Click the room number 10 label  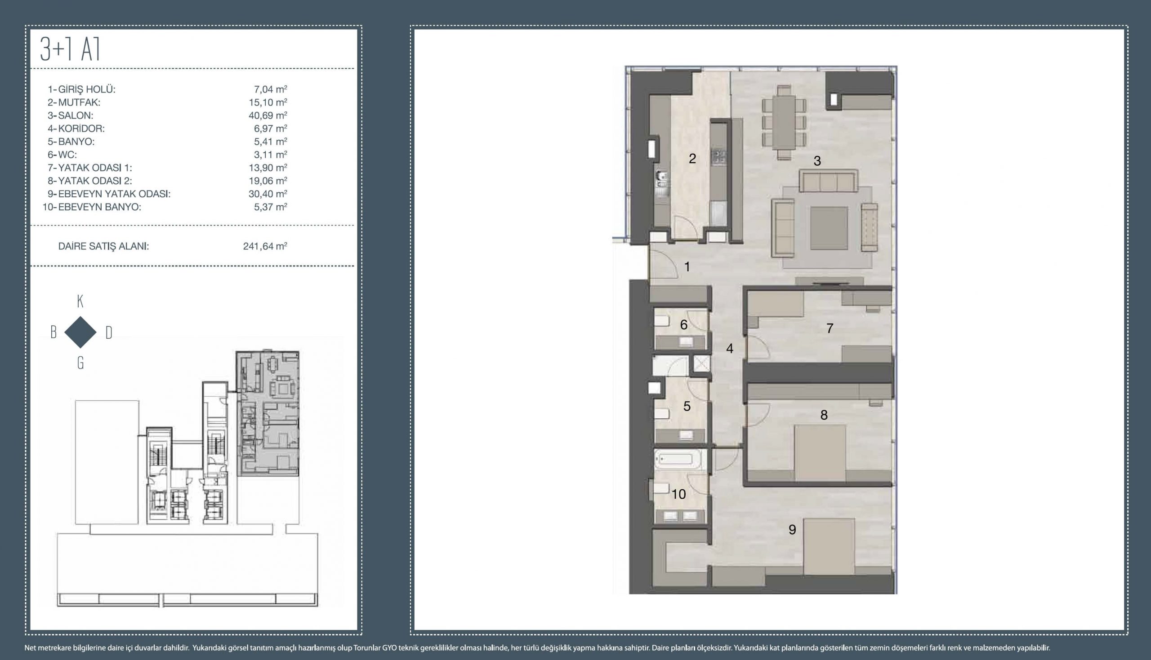(678, 494)
